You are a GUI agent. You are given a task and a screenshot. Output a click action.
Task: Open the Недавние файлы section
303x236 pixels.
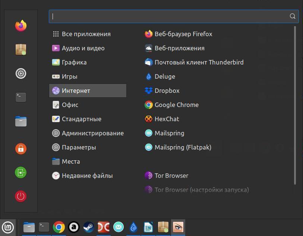(x=87, y=176)
